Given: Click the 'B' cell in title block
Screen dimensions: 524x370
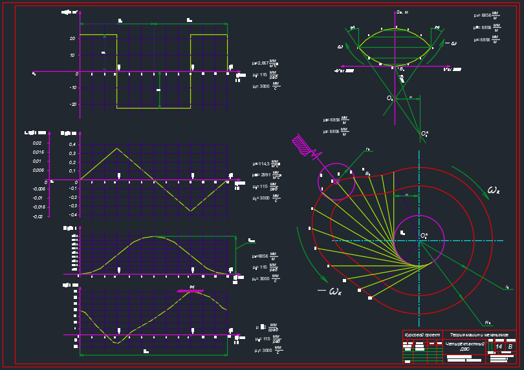Looking at the screenshot, I should [x=510, y=347].
